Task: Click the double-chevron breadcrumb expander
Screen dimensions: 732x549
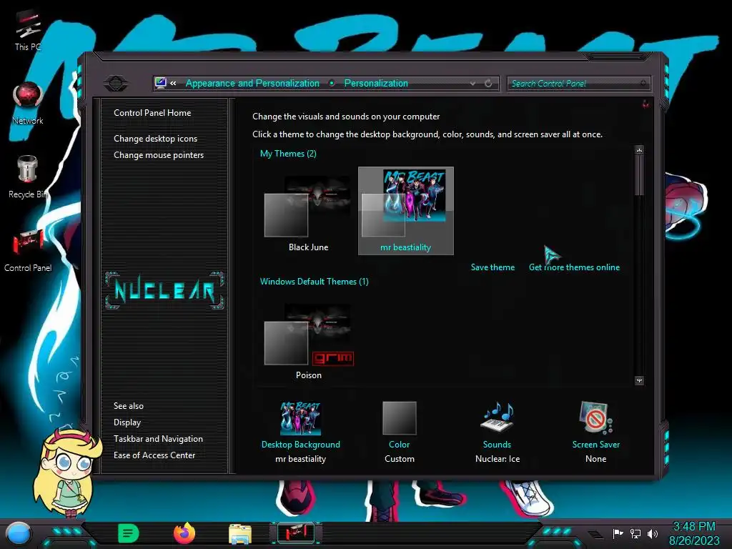Action: pos(173,83)
